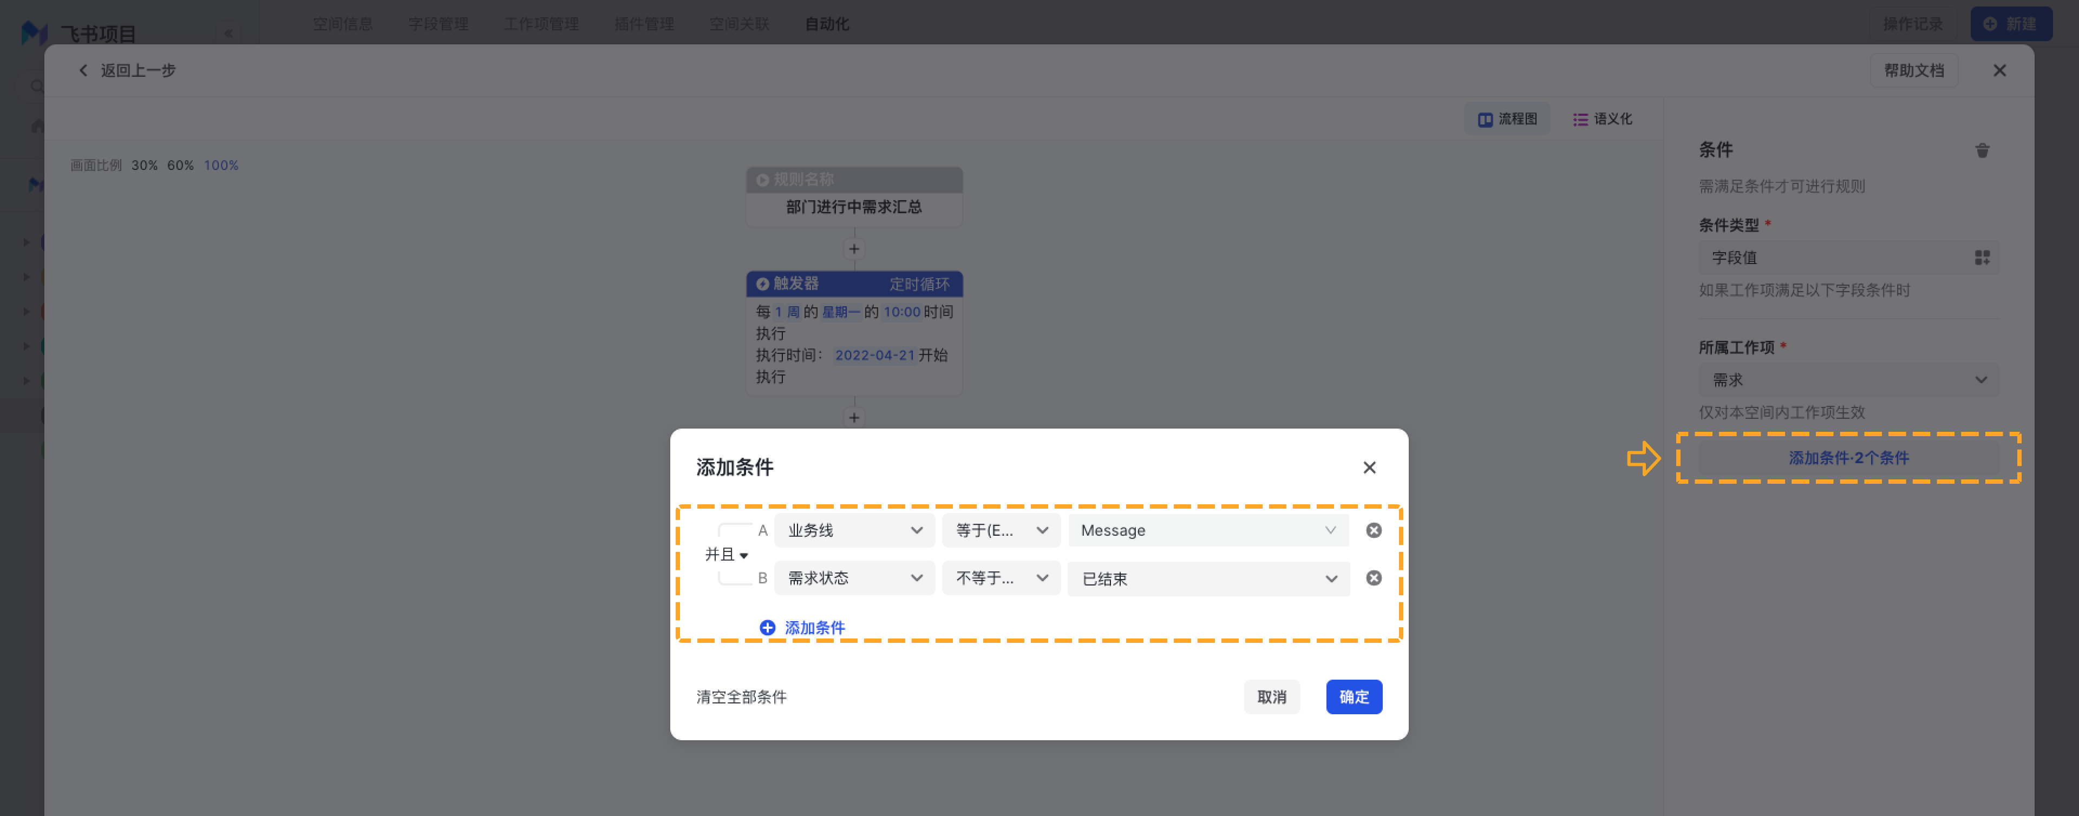Open the 不等于 operator dropdown in row B
The width and height of the screenshot is (2079, 816).
click(1001, 577)
